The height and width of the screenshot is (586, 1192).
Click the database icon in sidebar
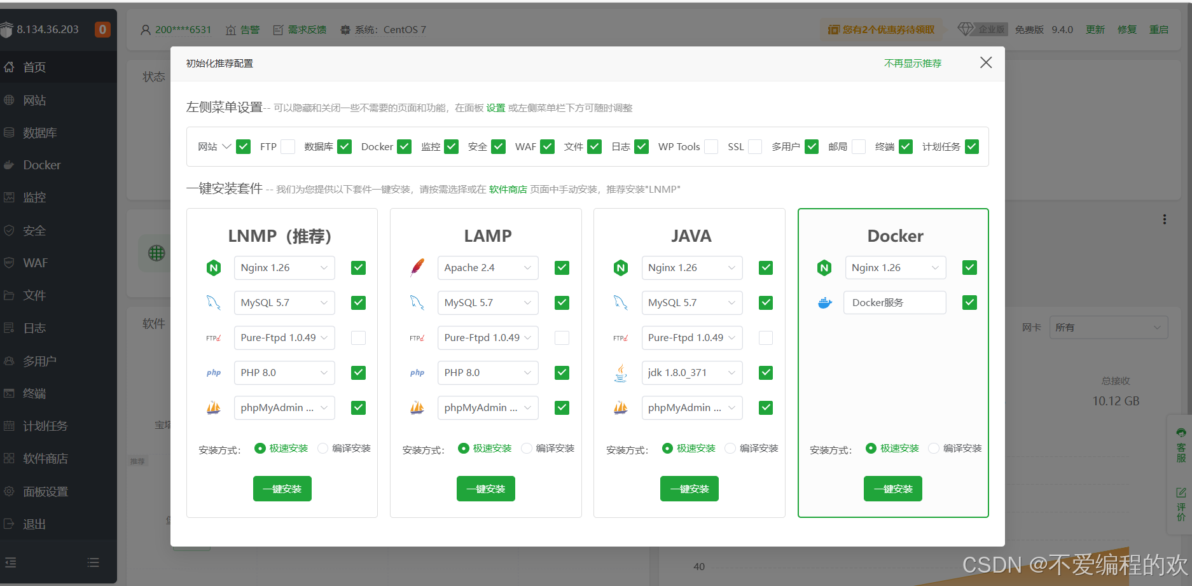[x=9, y=132]
